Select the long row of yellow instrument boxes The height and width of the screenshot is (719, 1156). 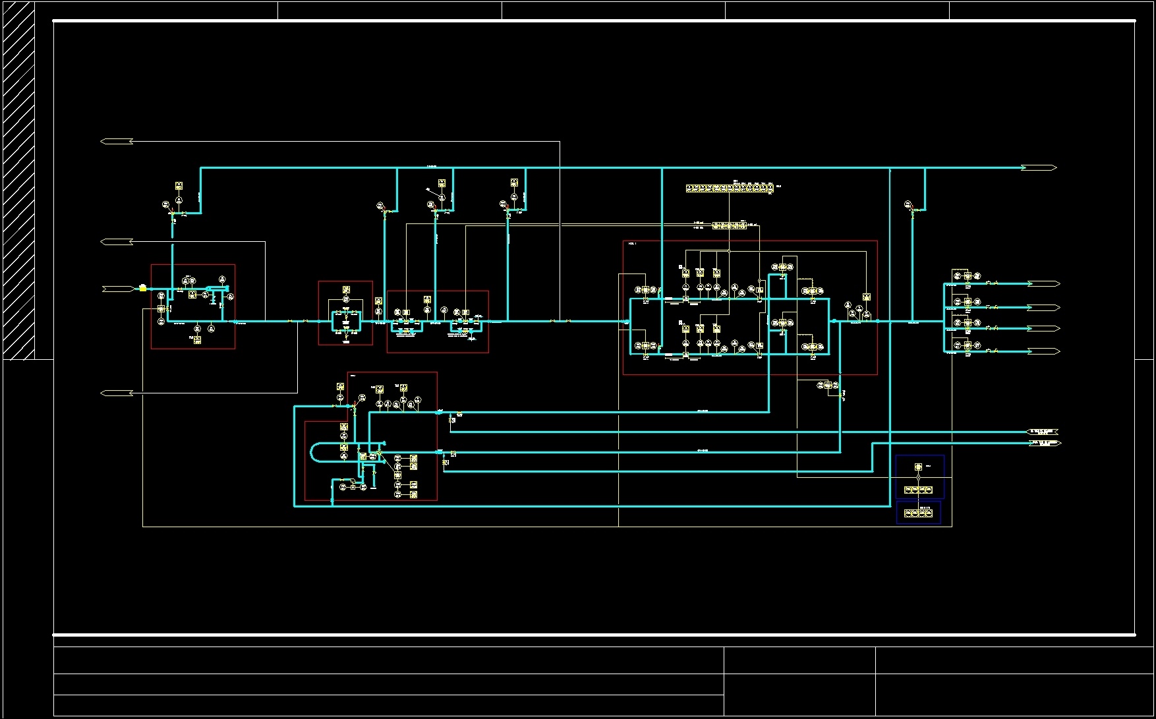[x=729, y=188]
